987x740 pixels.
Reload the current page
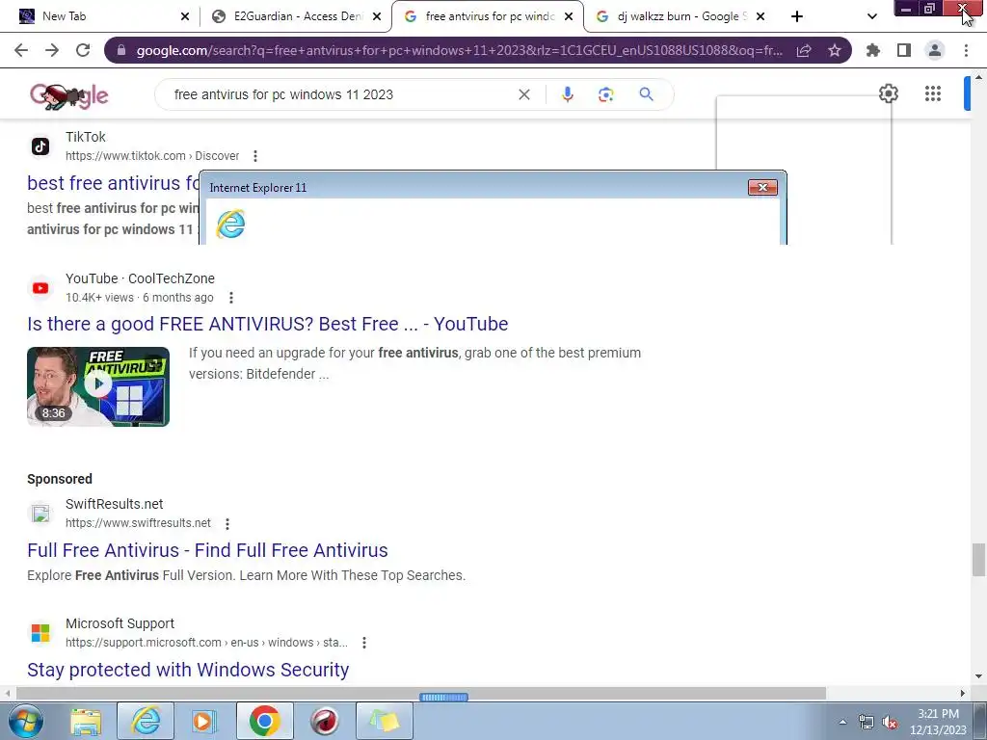(x=83, y=50)
